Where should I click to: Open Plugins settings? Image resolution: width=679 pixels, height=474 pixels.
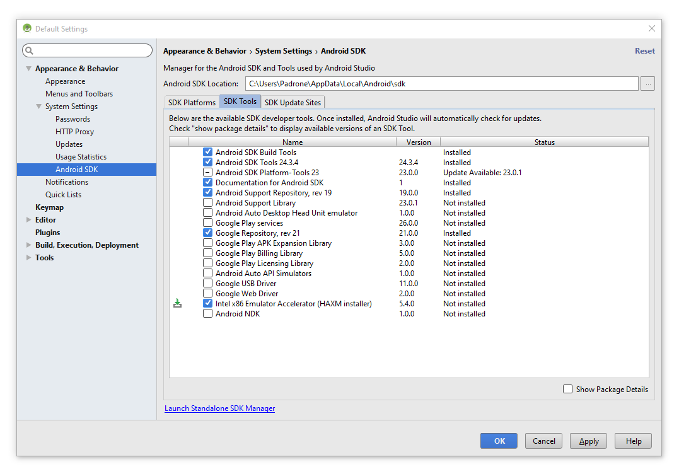pyautogui.click(x=48, y=233)
